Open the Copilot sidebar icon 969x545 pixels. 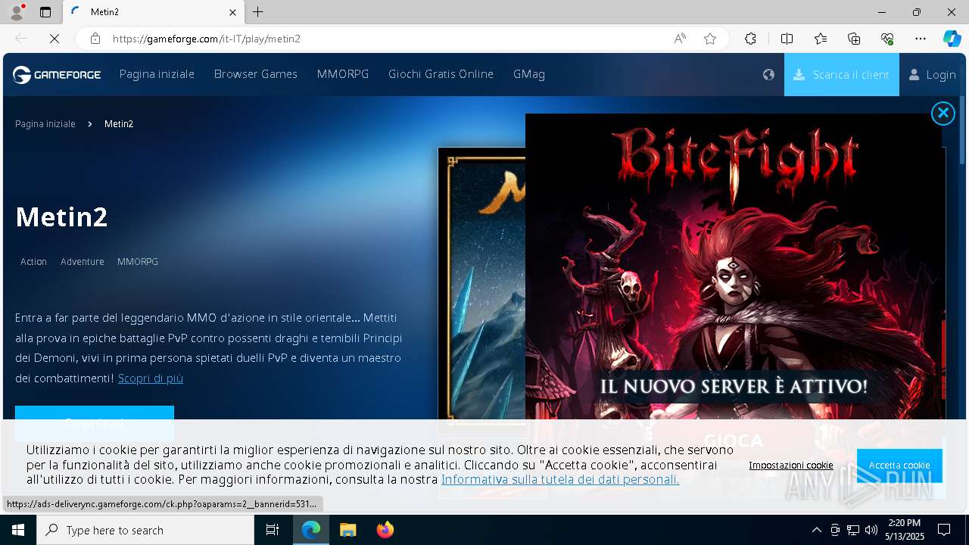coord(952,39)
